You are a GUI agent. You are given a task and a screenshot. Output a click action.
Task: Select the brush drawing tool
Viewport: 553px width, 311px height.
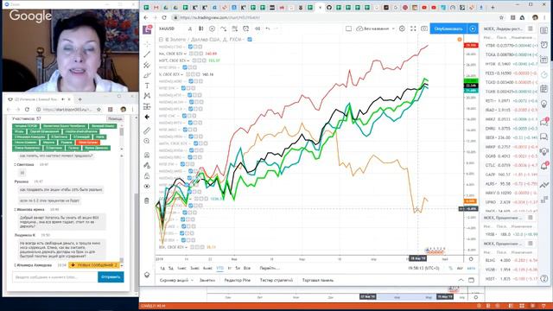tap(147, 75)
